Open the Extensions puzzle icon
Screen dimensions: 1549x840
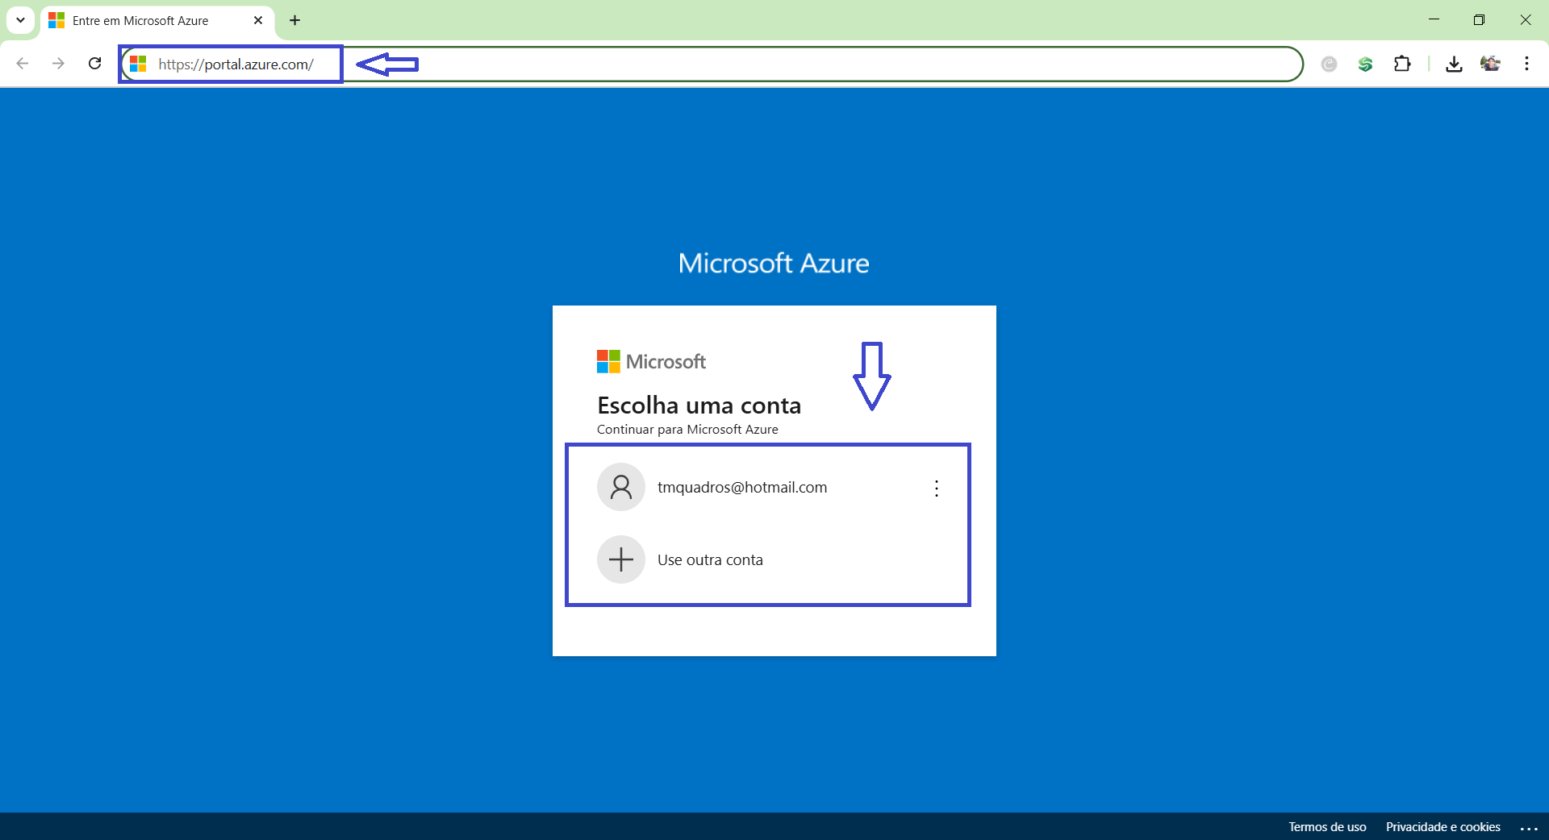click(x=1402, y=64)
